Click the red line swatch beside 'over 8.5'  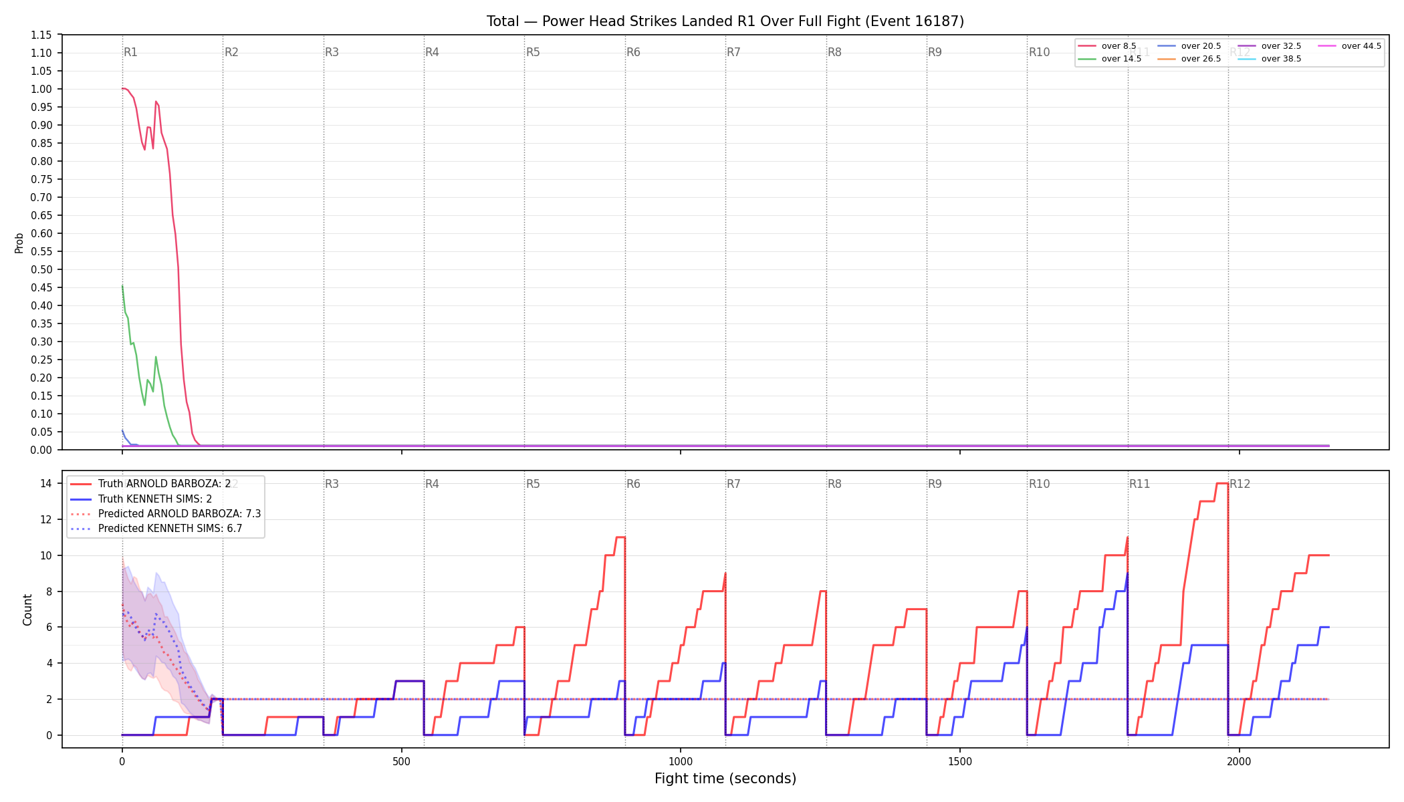(x=1087, y=46)
